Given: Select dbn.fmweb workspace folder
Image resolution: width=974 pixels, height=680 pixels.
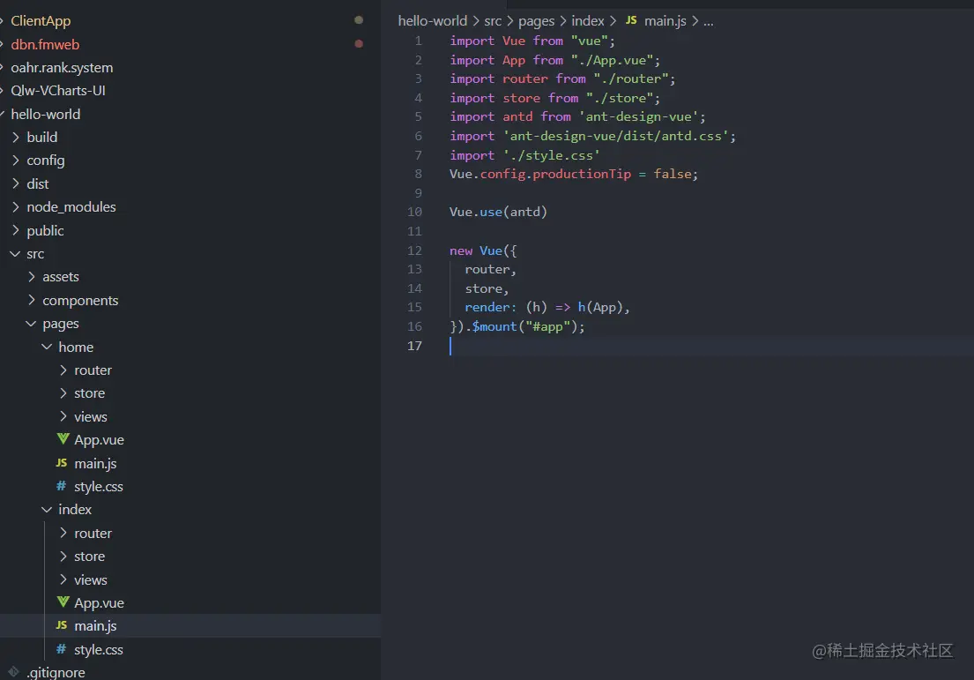Looking at the screenshot, I should point(45,44).
